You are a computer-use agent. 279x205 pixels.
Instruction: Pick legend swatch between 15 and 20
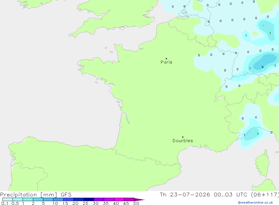coord(69,199)
